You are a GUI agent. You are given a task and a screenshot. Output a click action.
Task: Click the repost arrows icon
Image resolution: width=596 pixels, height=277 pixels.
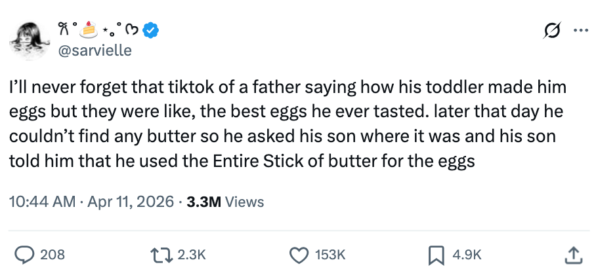tap(165, 254)
